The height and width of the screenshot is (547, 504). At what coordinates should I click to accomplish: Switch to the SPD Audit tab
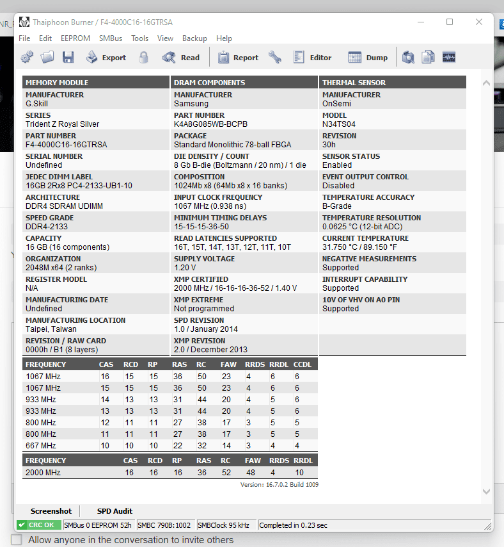coord(114,511)
